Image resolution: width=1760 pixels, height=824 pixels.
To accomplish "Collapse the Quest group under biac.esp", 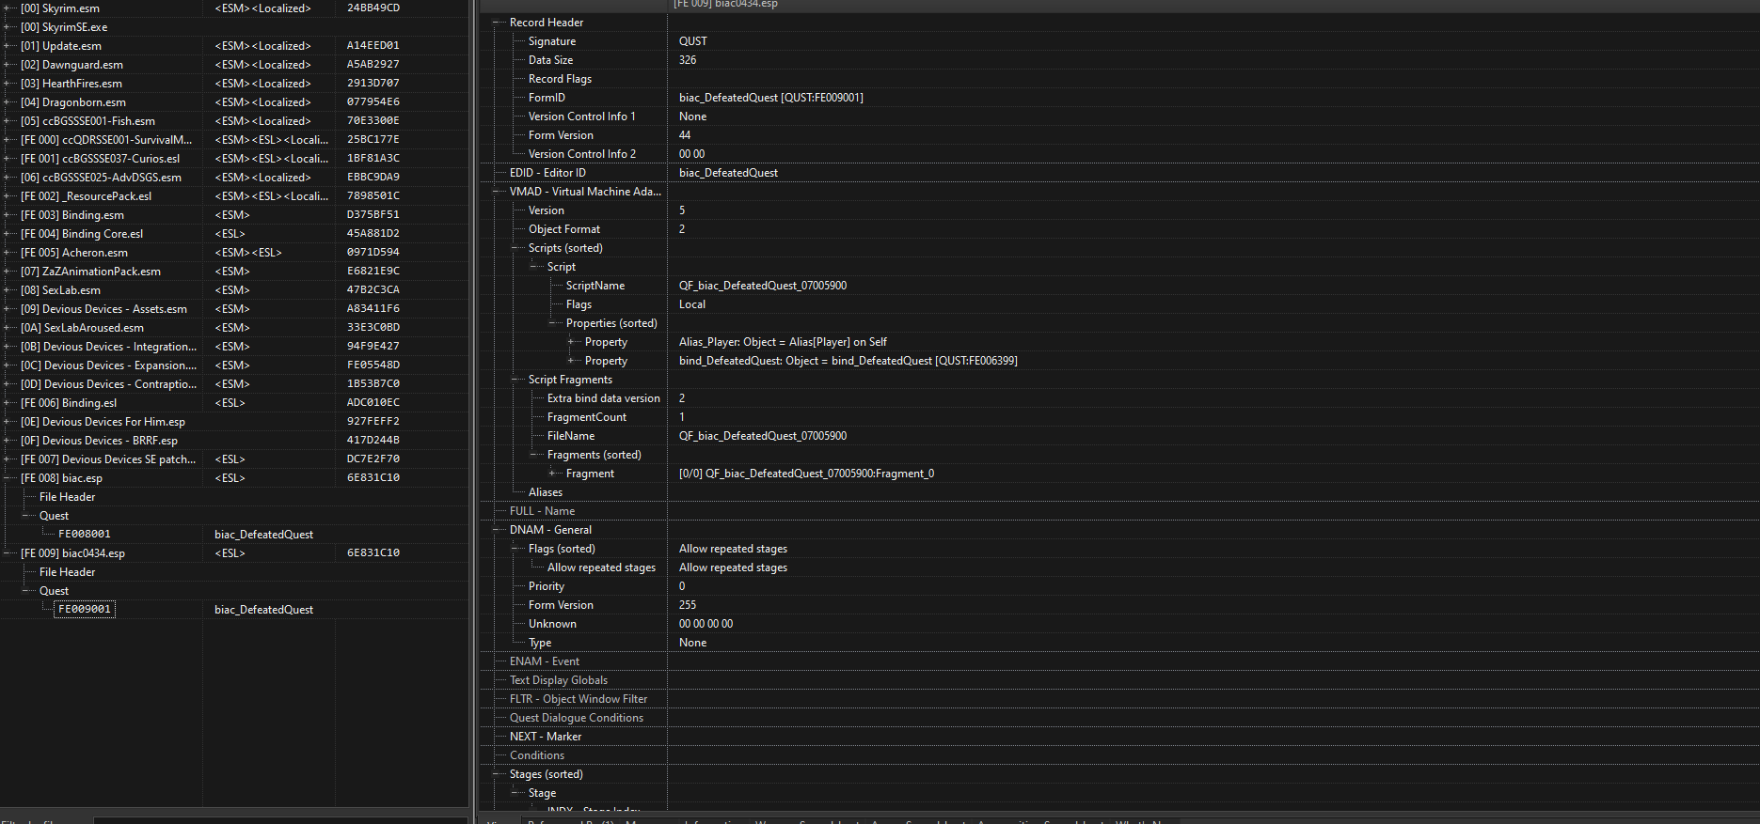I will pos(26,516).
